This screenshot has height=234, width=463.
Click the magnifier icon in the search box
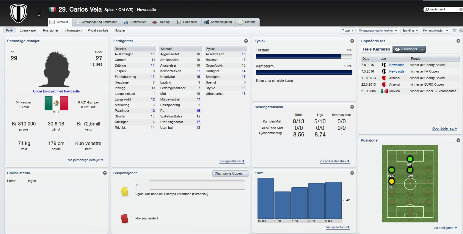(x=427, y=10)
